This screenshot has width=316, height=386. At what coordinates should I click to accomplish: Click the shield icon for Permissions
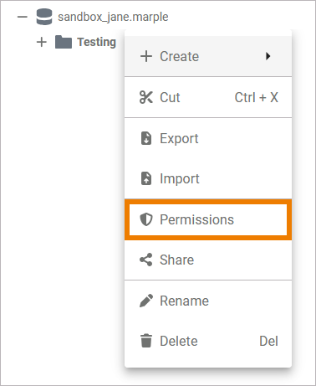pos(146,219)
